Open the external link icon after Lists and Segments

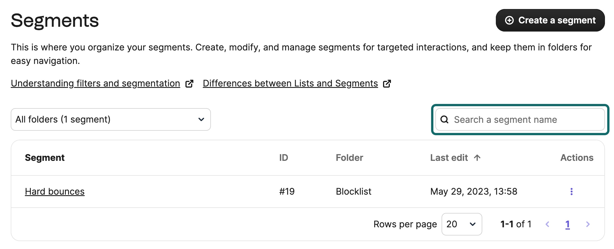coord(387,84)
